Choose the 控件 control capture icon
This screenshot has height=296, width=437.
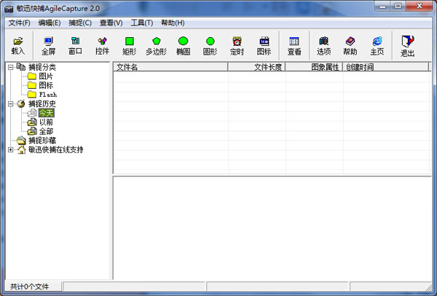pos(102,46)
